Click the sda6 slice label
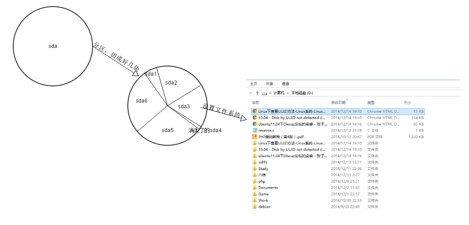Screen dimensions: 469x225 pyautogui.click(x=141, y=101)
